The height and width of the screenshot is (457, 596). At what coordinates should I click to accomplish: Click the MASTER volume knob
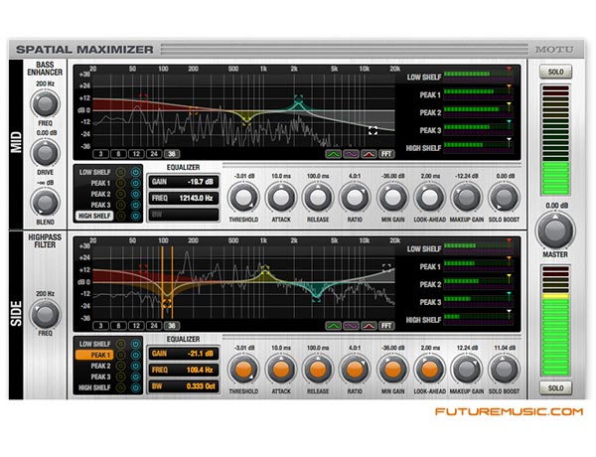click(555, 230)
